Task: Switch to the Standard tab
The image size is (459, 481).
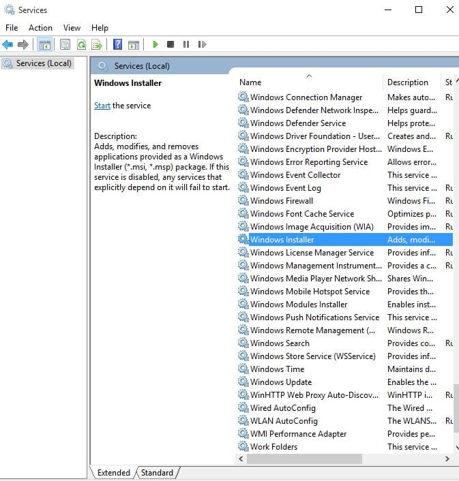Action: tap(157, 473)
